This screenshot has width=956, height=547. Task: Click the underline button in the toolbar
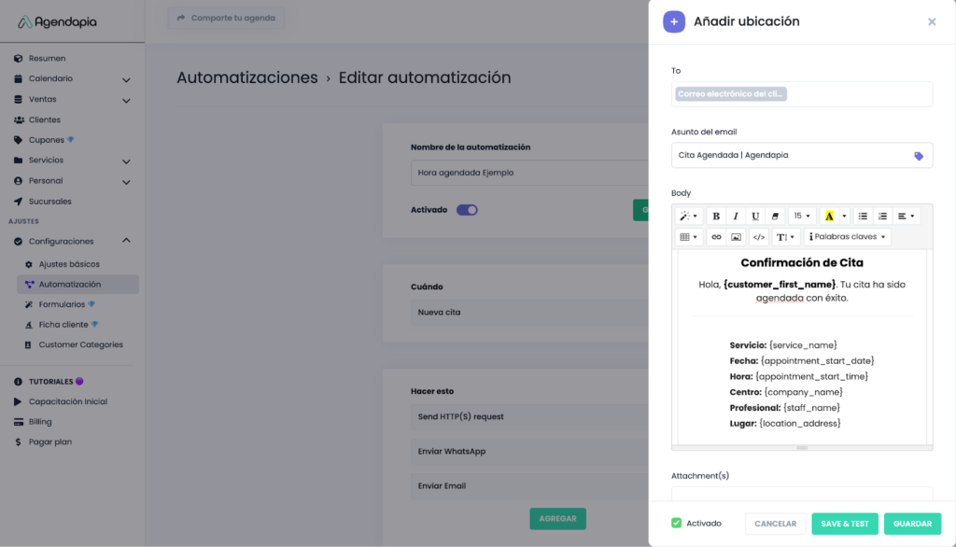point(755,217)
